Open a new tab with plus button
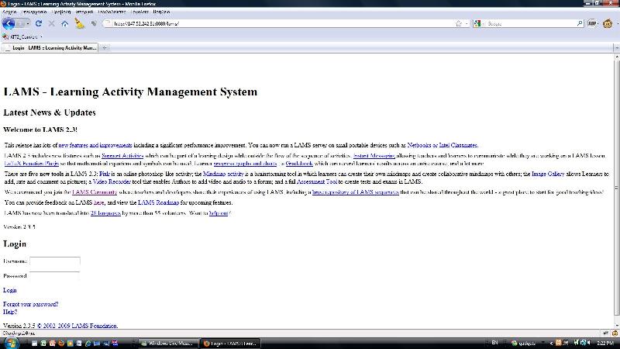The width and height of the screenshot is (620, 349). click(105, 48)
